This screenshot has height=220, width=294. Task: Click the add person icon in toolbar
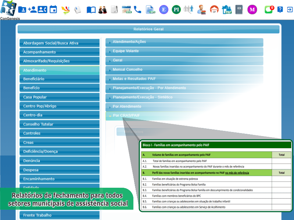[32, 10]
